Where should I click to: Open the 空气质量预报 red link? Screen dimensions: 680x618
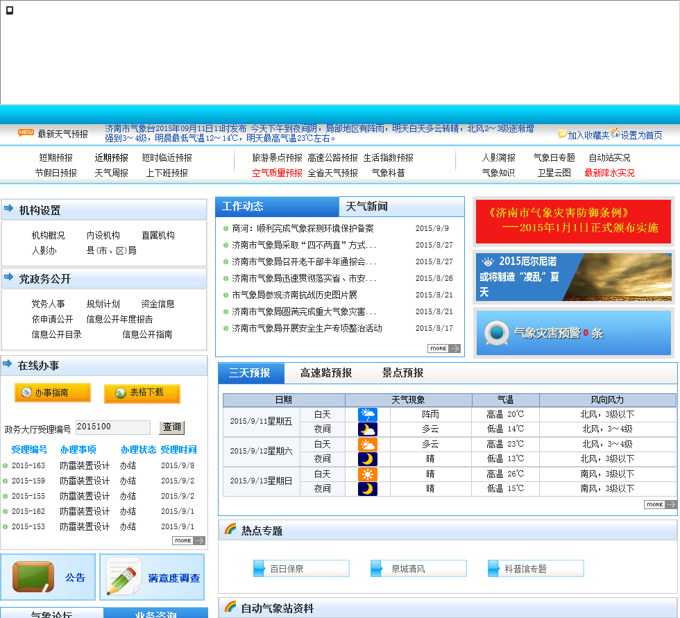click(x=277, y=173)
